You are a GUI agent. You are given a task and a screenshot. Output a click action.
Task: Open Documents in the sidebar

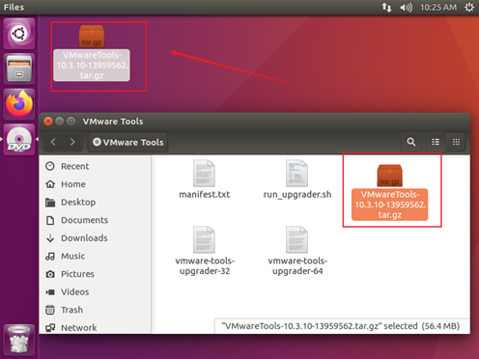coord(96,220)
